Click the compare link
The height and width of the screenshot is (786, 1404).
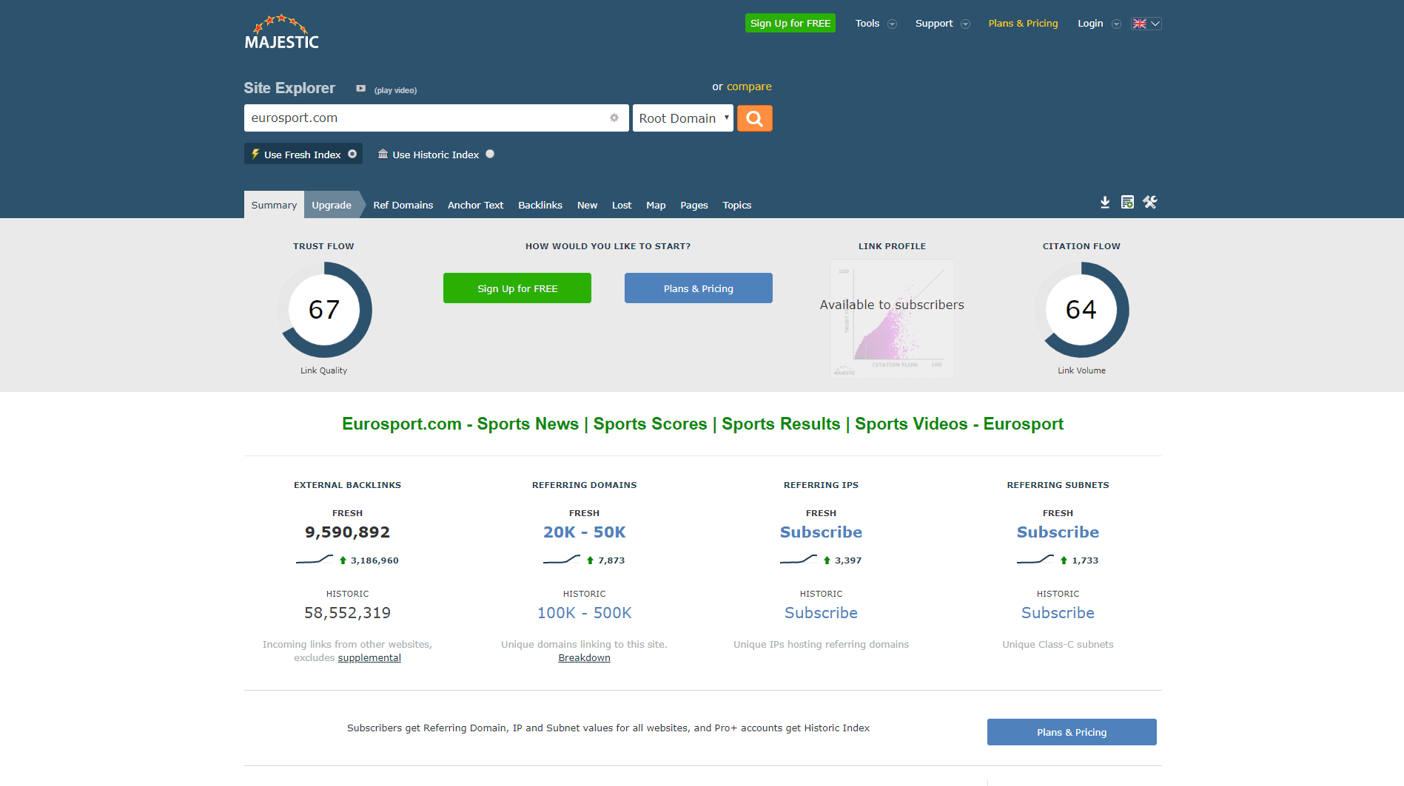click(749, 87)
